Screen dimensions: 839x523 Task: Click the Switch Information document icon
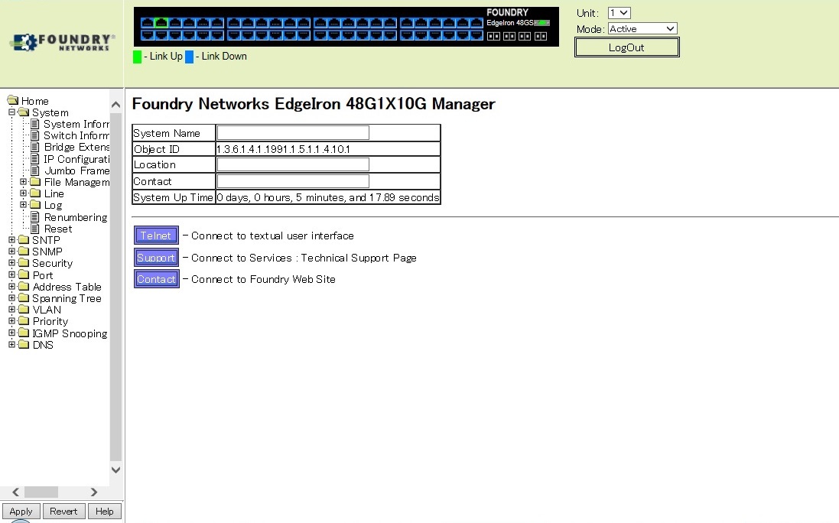coord(34,136)
